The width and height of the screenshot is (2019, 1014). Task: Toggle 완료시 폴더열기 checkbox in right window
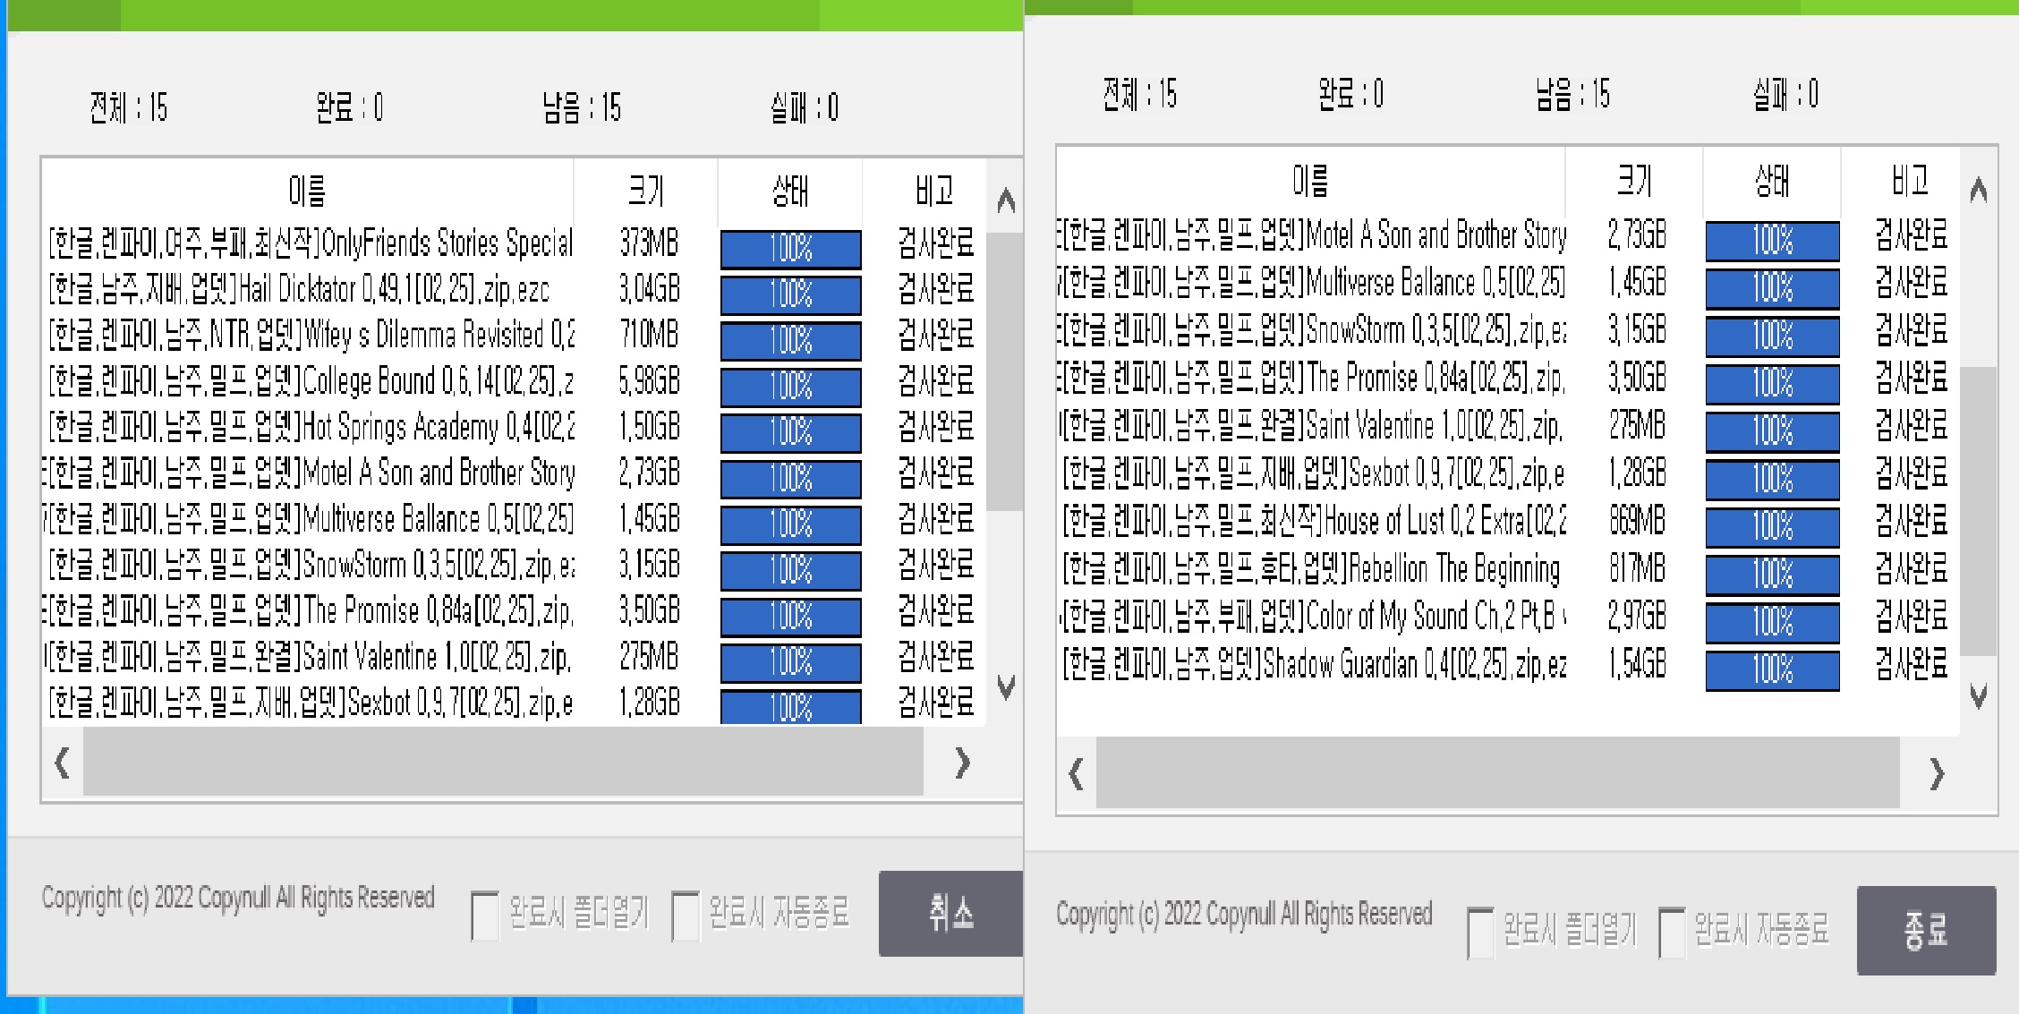coord(1480,933)
